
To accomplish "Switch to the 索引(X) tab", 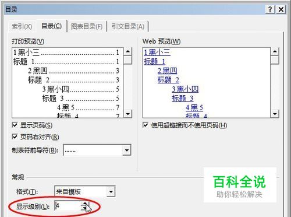I will coord(22,26).
